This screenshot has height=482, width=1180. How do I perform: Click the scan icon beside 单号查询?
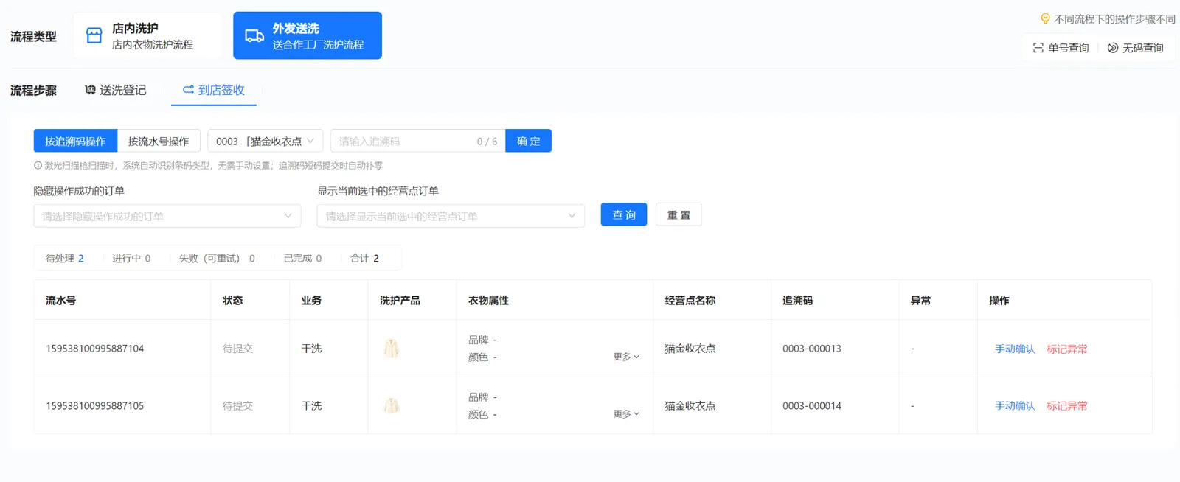point(1038,48)
